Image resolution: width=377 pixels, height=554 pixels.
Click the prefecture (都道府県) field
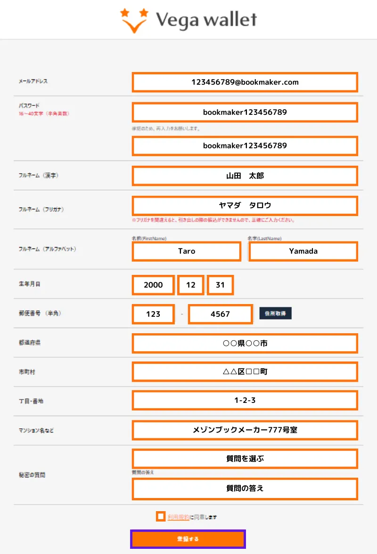[245, 344]
